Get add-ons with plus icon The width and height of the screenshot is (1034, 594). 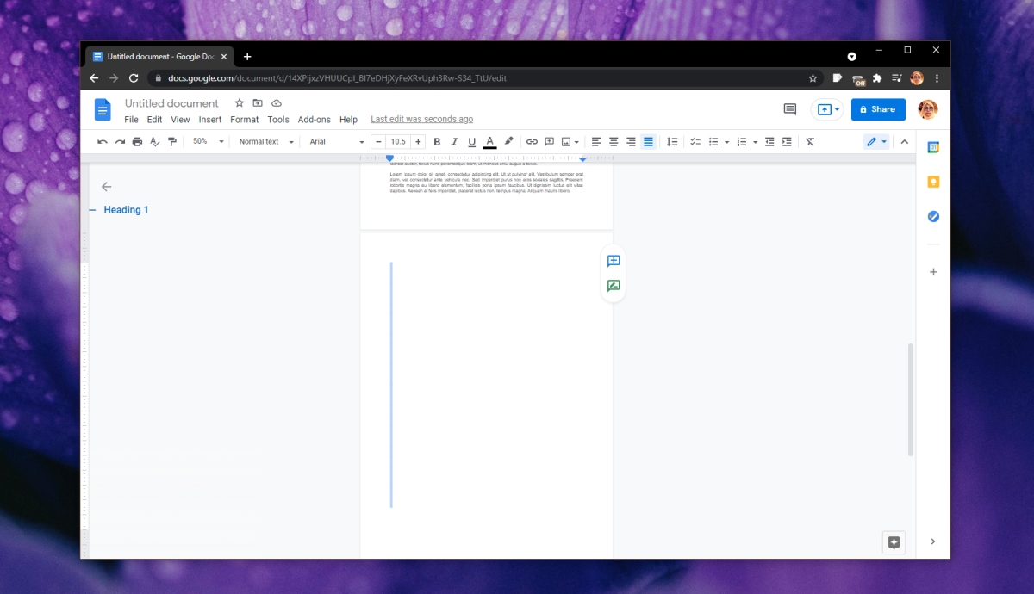(933, 272)
